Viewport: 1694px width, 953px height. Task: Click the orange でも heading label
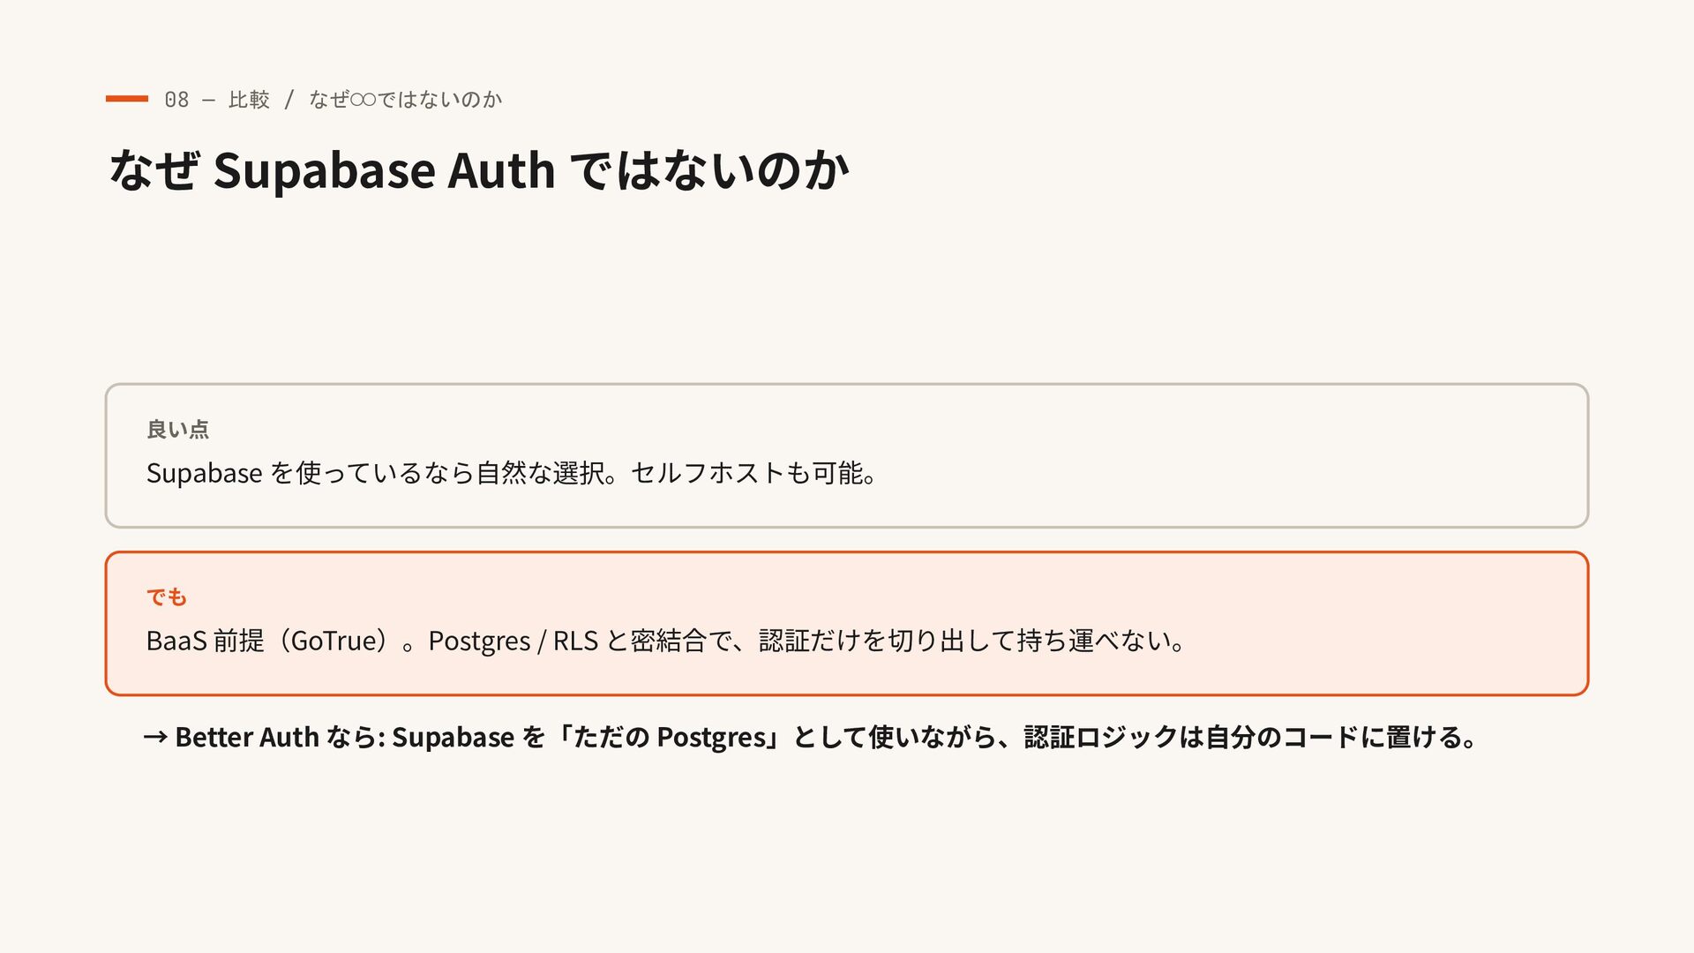click(x=167, y=597)
